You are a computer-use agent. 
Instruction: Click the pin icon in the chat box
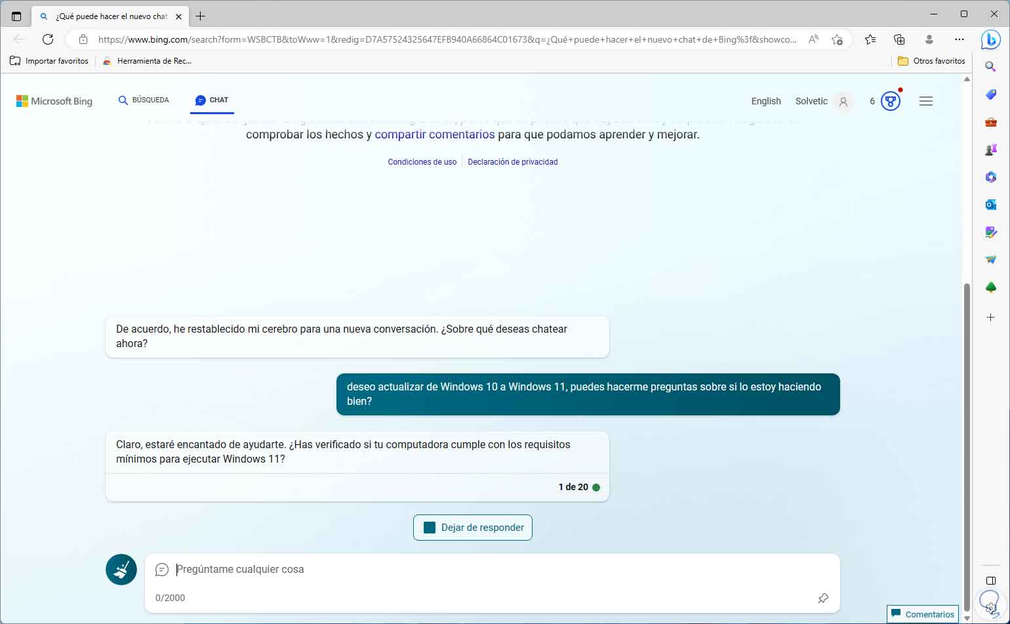click(823, 598)
